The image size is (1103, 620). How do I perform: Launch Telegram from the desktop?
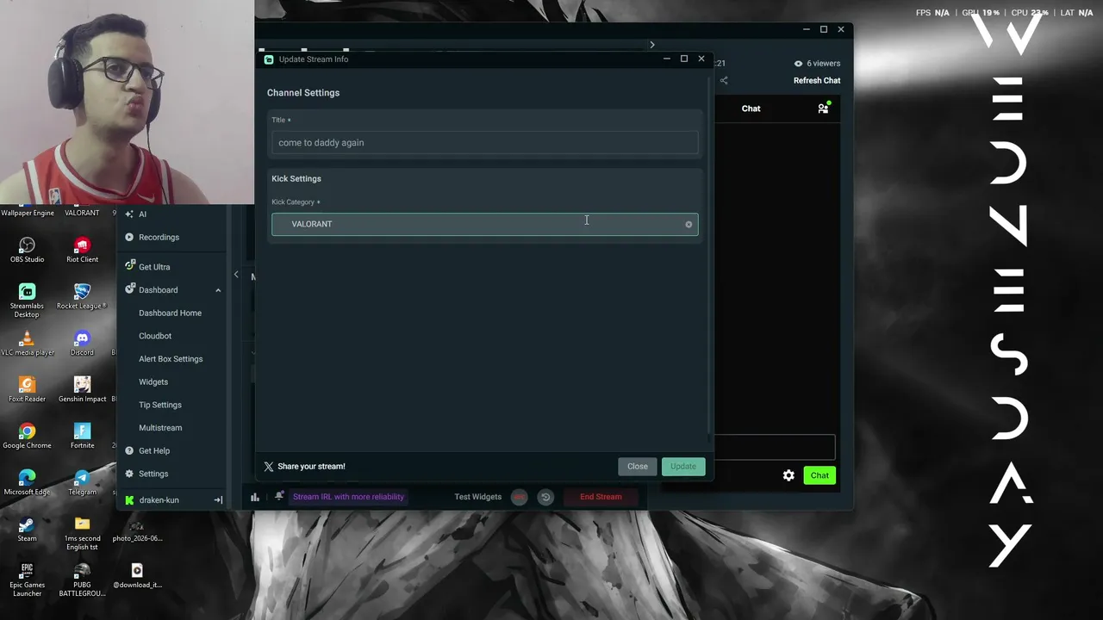click(82, 483)
